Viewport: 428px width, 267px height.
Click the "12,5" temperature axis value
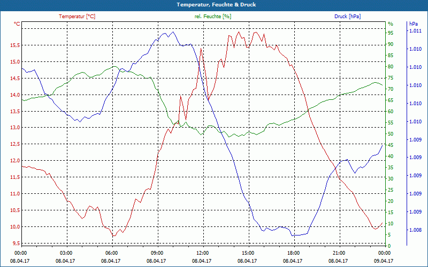[15, 144]
